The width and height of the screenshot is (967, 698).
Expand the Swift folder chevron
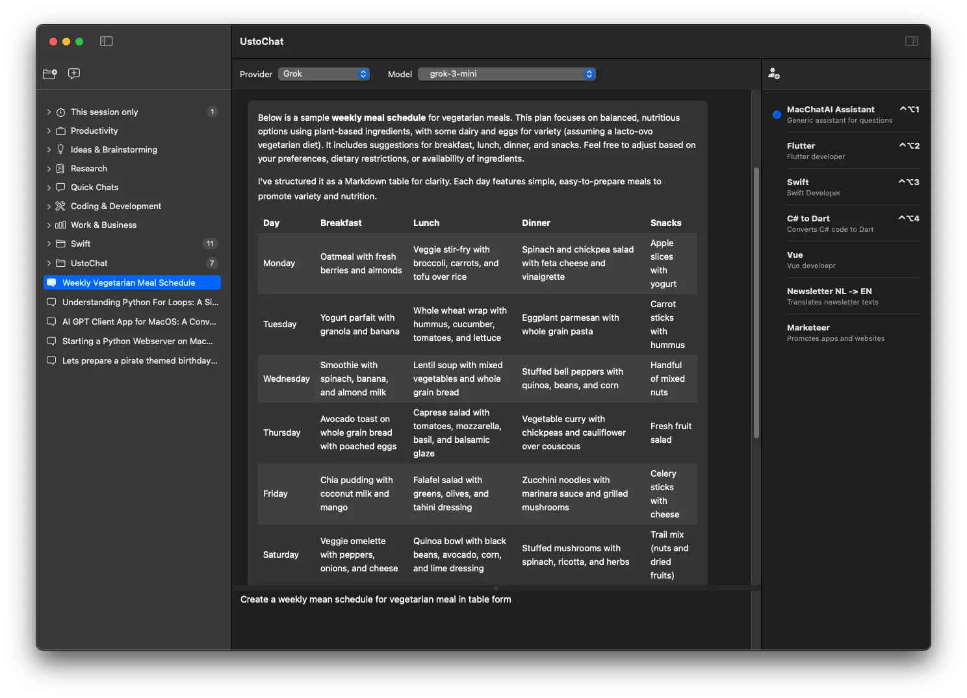[49, 244]
